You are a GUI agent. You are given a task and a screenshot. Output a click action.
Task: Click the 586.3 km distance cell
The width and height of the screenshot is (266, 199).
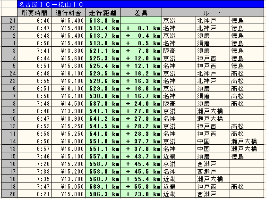tap(103, 194)
